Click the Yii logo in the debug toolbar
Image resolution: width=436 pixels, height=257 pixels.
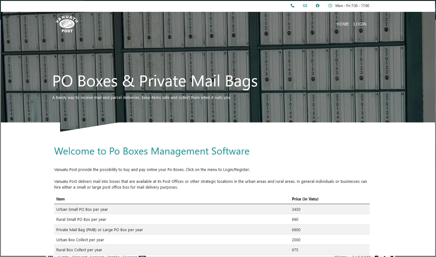50,256
